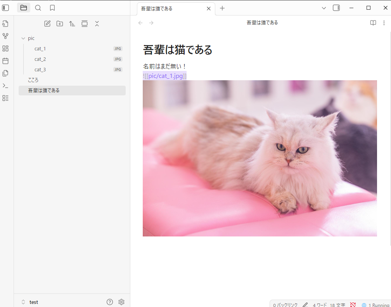Click the pencil editing mode status icon
Viewport: 391px width, 307px height.
305,305
